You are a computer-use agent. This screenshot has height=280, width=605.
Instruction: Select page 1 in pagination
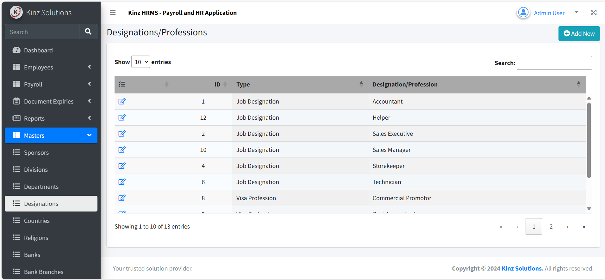click(x=534, y=226)
